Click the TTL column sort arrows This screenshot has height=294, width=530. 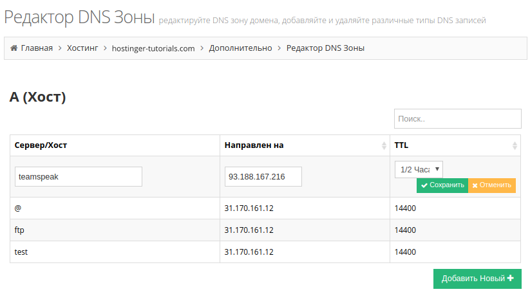(515, 145)
